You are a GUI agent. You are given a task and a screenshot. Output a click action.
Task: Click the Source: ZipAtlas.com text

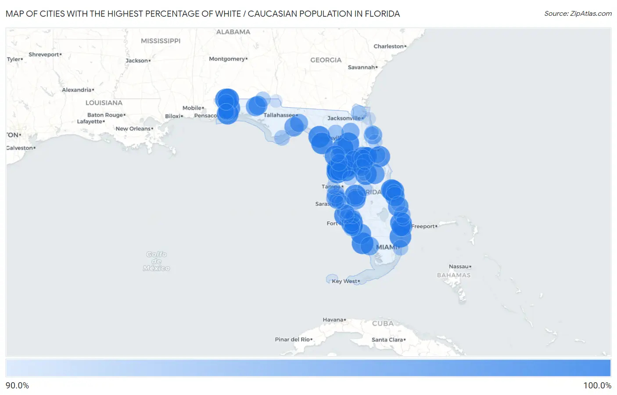(x=578, y=14)
